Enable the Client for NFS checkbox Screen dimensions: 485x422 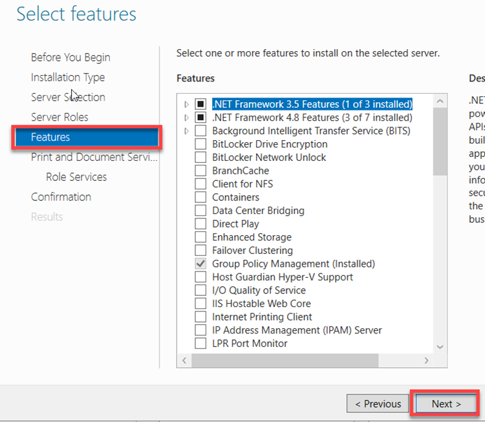click(200, 184)
